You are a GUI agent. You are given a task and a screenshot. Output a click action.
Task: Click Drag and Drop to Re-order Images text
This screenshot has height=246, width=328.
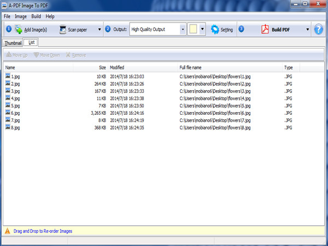[43, 231]
